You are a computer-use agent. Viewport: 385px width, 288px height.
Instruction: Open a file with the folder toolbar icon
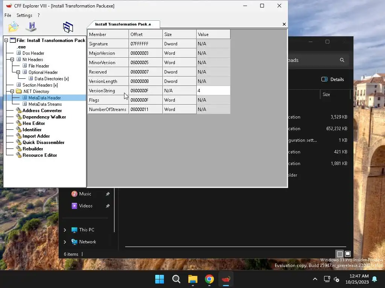coord(13,27)
